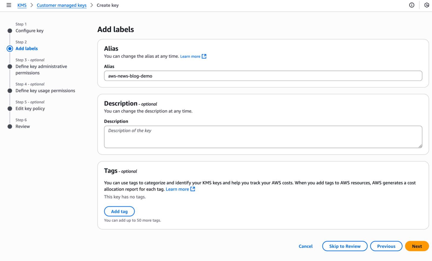Jump to Edit key policy step
Viewport: 432px width, 261px height.
(x=30, y=108)
